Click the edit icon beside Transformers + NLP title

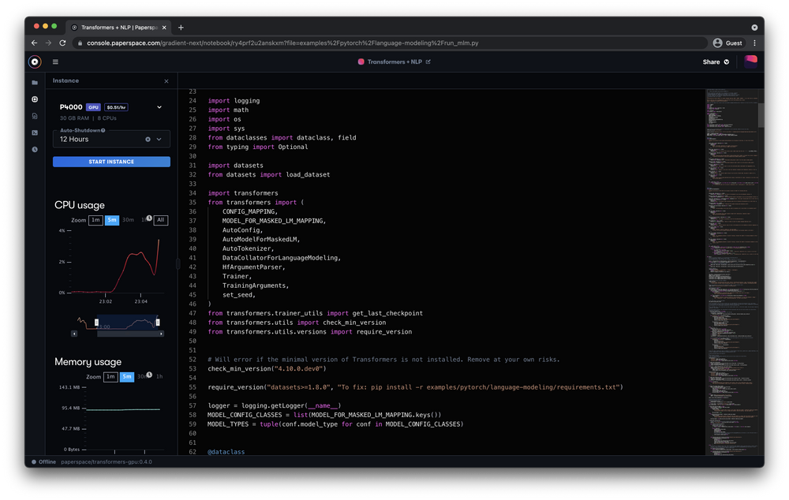(428, 62)
